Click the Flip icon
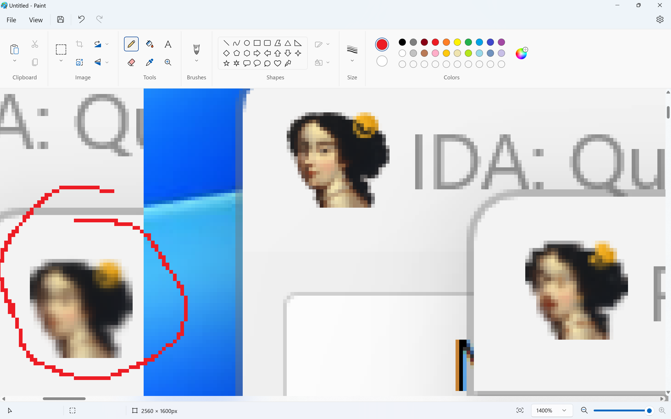This screenshot has width=671, height=419. [x=98, y=62]
